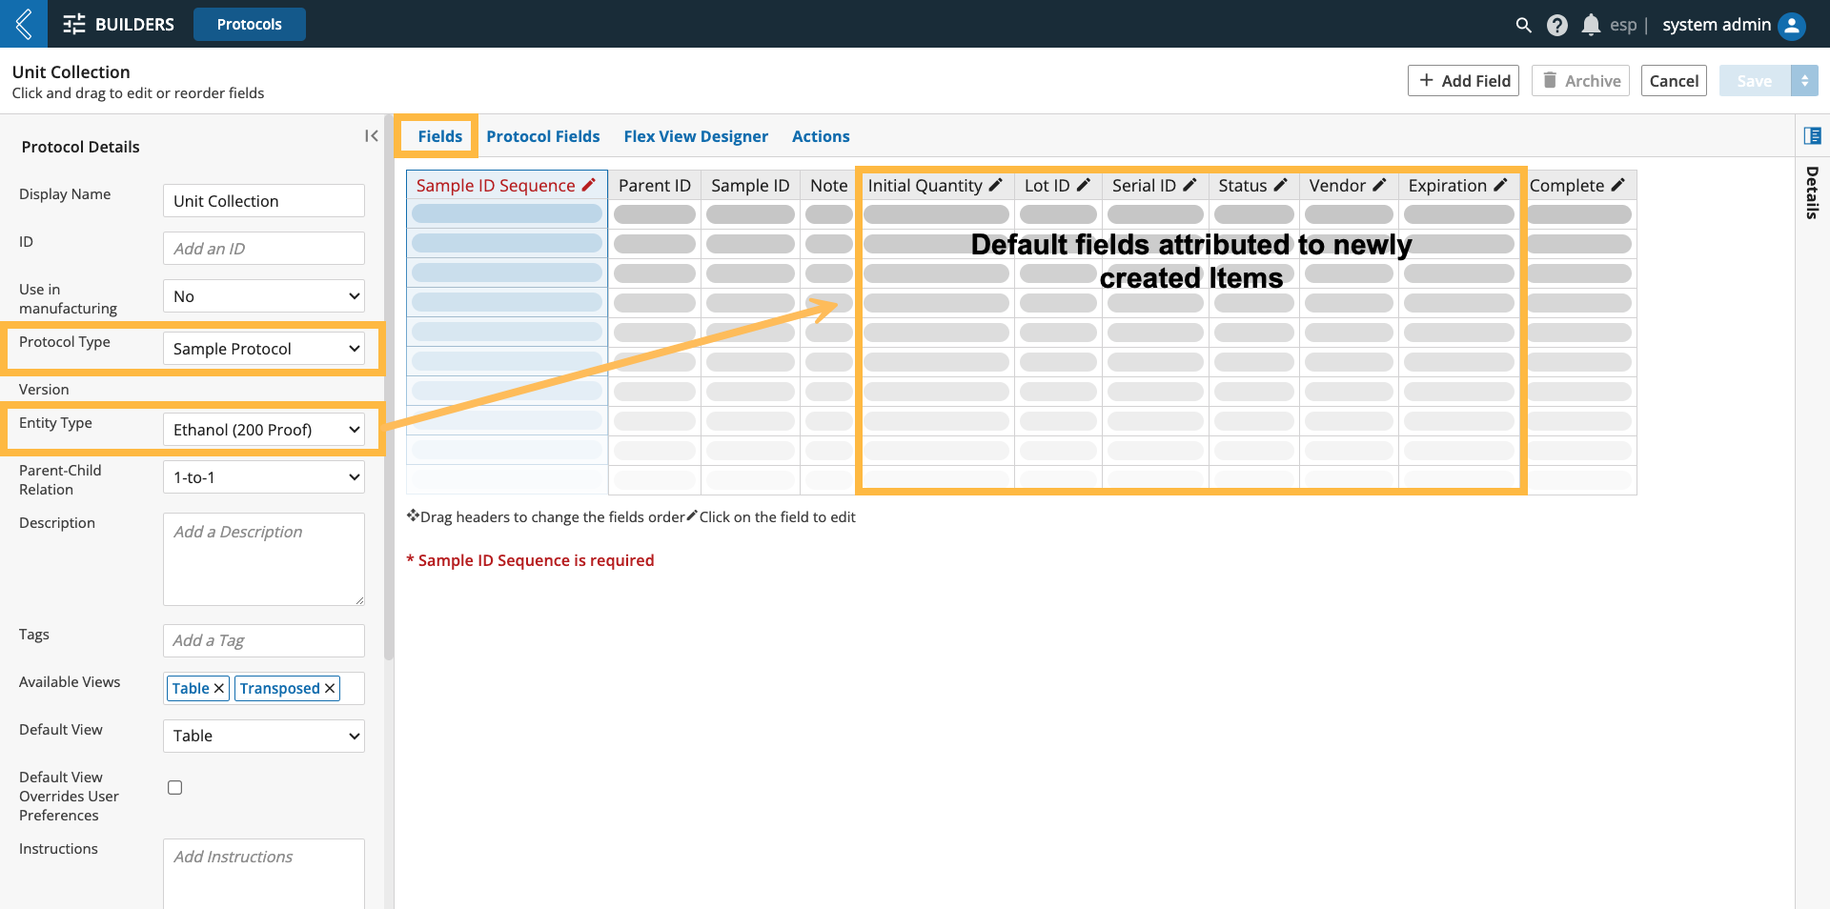Click the Add an ID input field

click(264, 249)
